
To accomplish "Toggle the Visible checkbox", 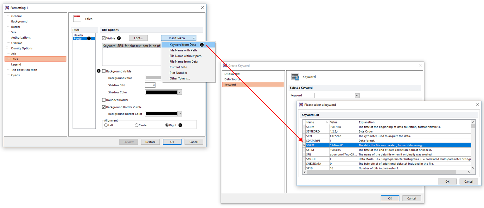I will 104,38.
